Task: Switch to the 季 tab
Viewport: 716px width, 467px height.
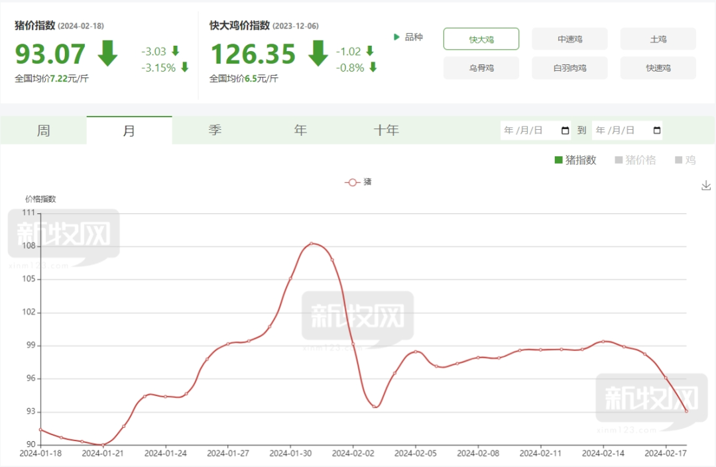Action: pyautogui.click(x=215, y=130)
